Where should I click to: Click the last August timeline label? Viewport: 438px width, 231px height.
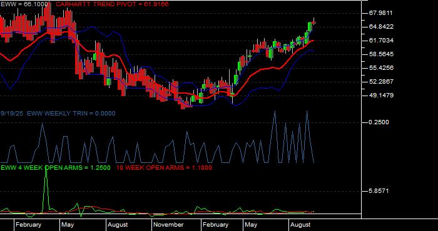(300, 225)
